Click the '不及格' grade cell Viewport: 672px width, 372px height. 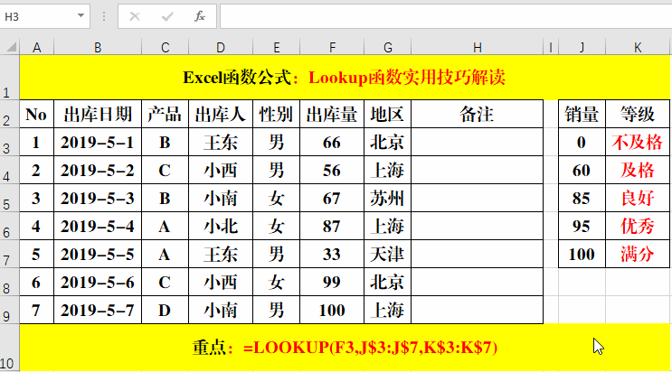point(638,142)
